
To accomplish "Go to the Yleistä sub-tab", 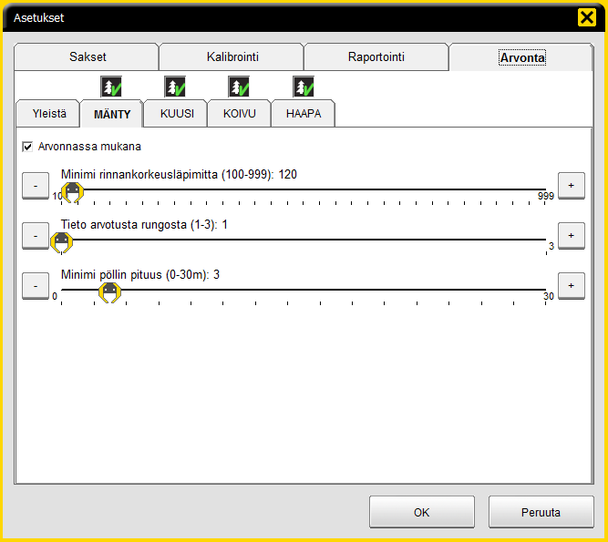I will 48,114.
